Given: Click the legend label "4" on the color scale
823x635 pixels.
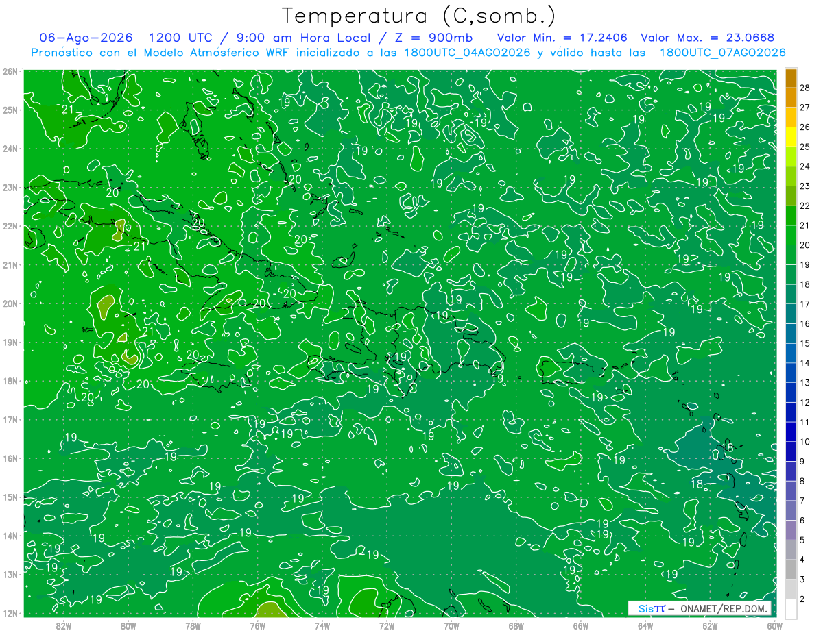Looking at the screenshot, I should 802,560.
